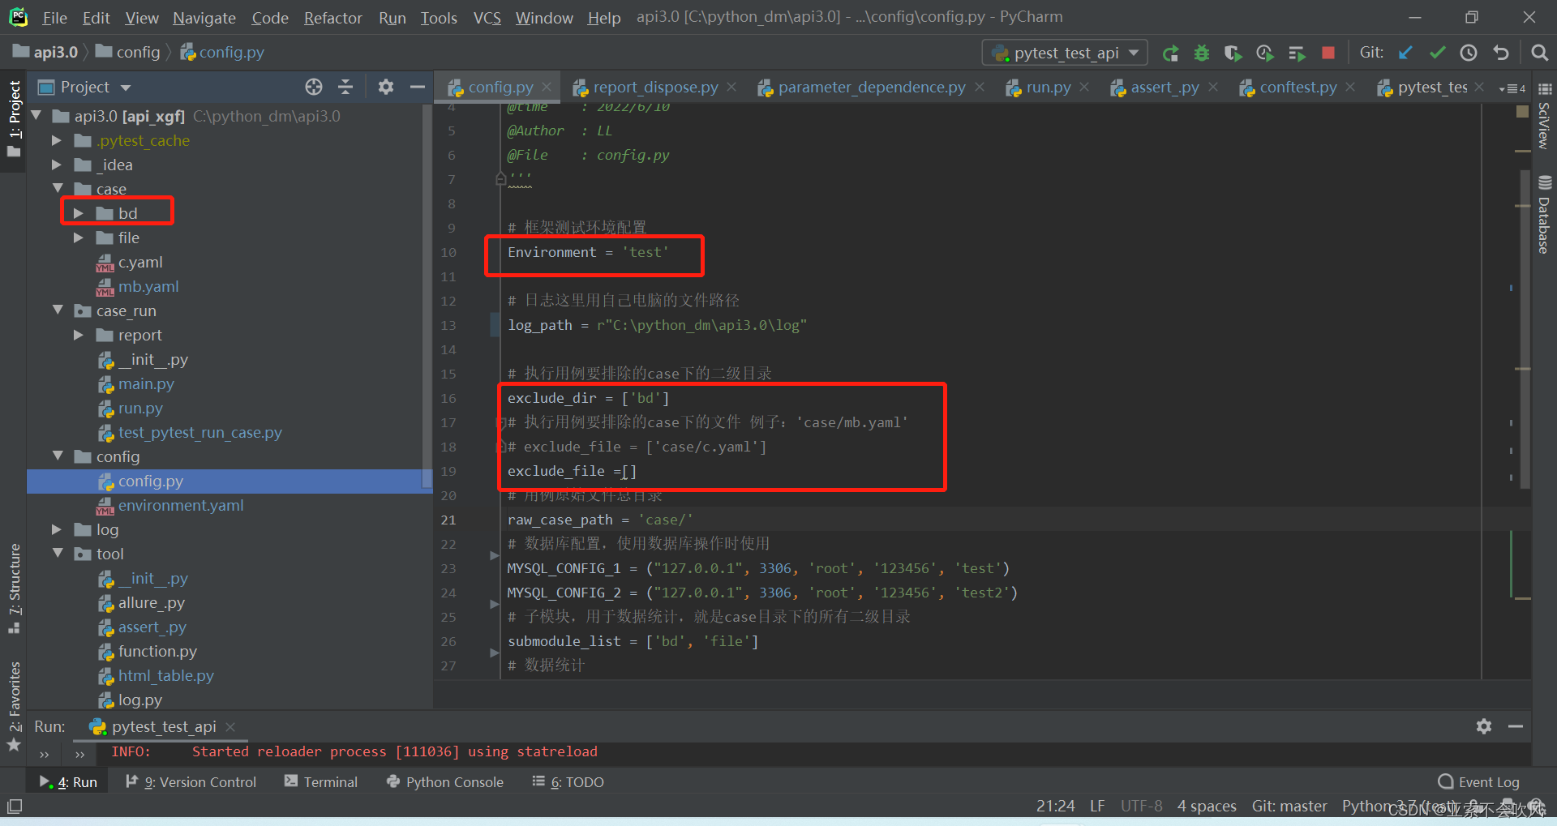
Task: Open Run panel settings gear
Action: [1484, 726]
